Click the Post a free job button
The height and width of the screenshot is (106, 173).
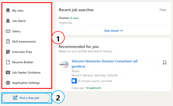(26, 98)
